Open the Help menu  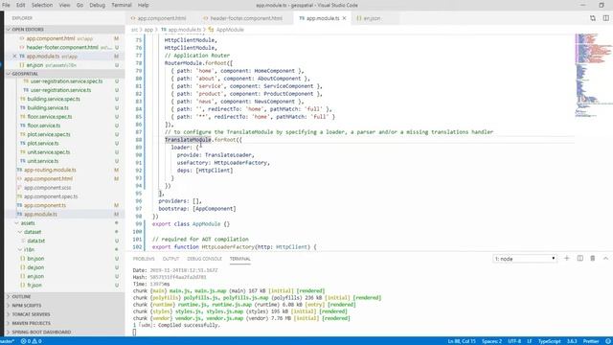(143, 5)
